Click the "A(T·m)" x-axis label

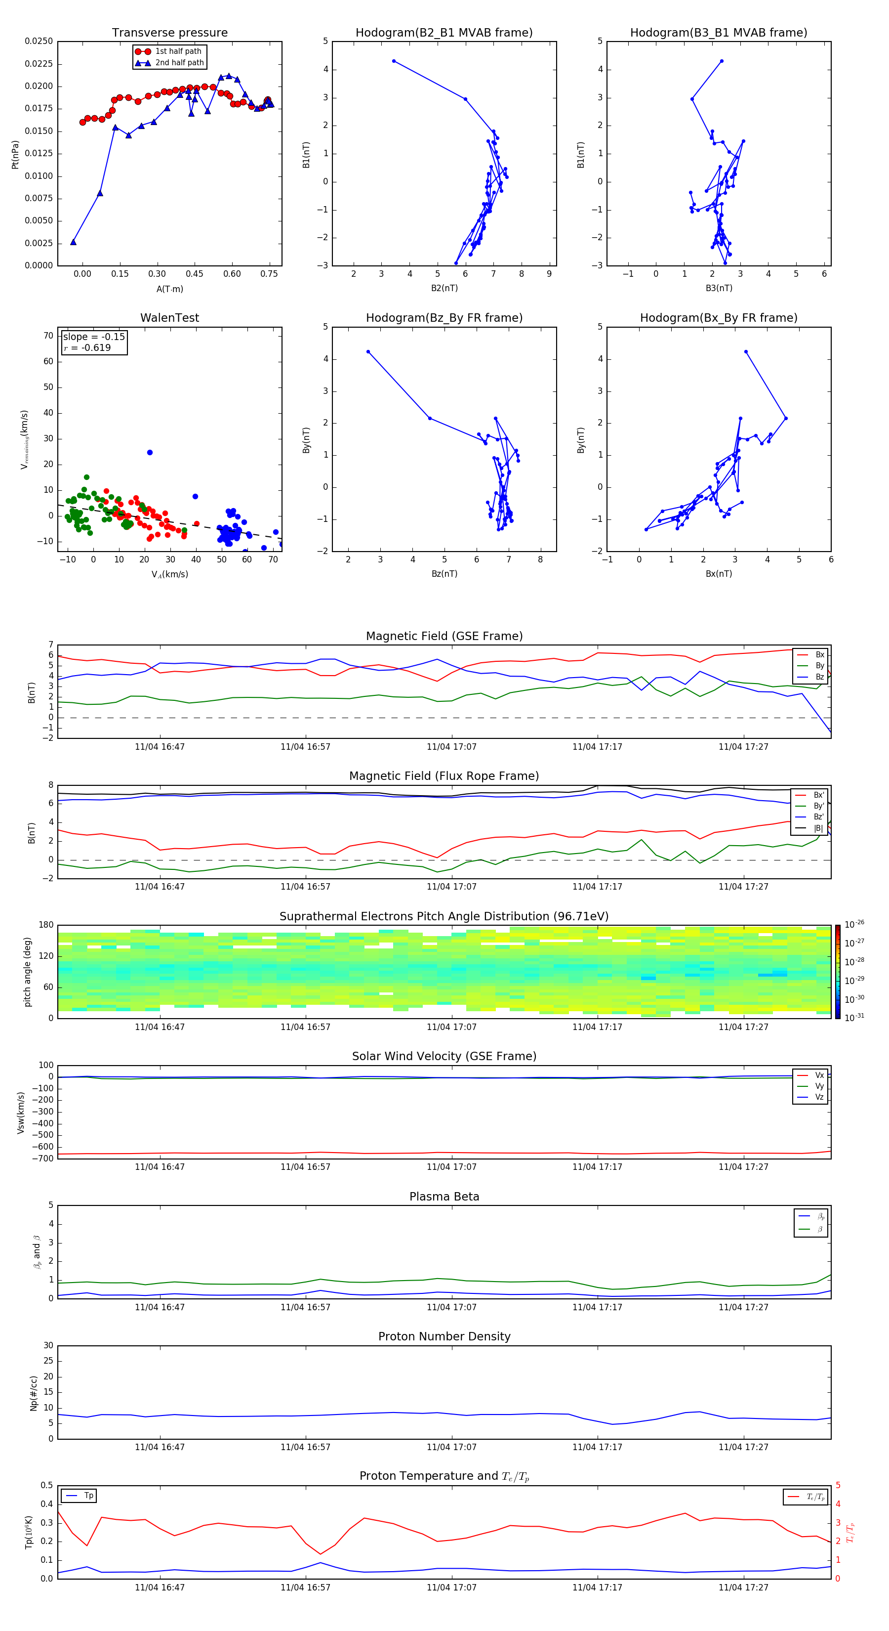pyautogui.click(x=169, y=289)
